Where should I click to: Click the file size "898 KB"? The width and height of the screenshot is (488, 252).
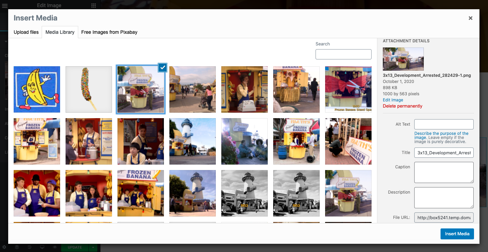click(390, 88)
